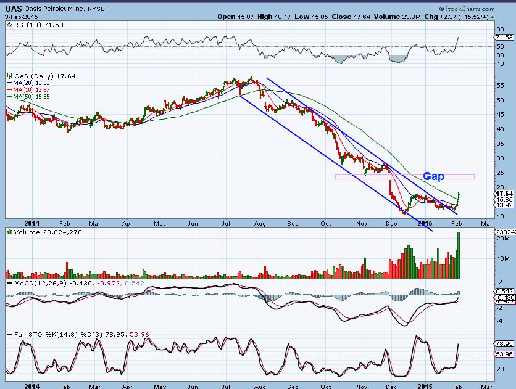Click the 20M volume axis label

pos(503,239)
